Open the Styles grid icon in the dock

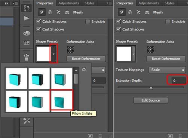click(27, 43)
